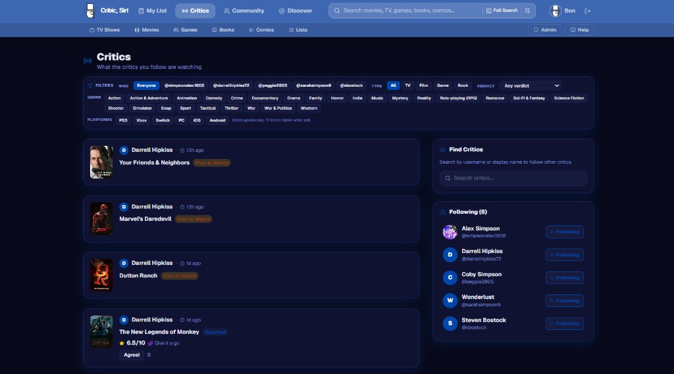The image size is (674, 374).
Task: Filter type by Film
Action: tap(423, 85)
